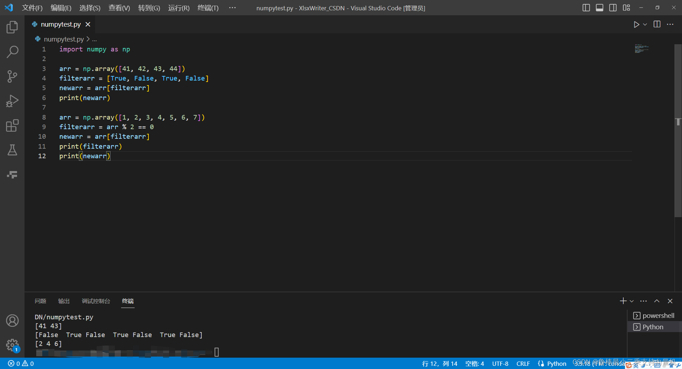Open the 3-dots icon view in activity bar
Image resolution: width=682 pixels, height=369 pixels.
coord(12,175)
